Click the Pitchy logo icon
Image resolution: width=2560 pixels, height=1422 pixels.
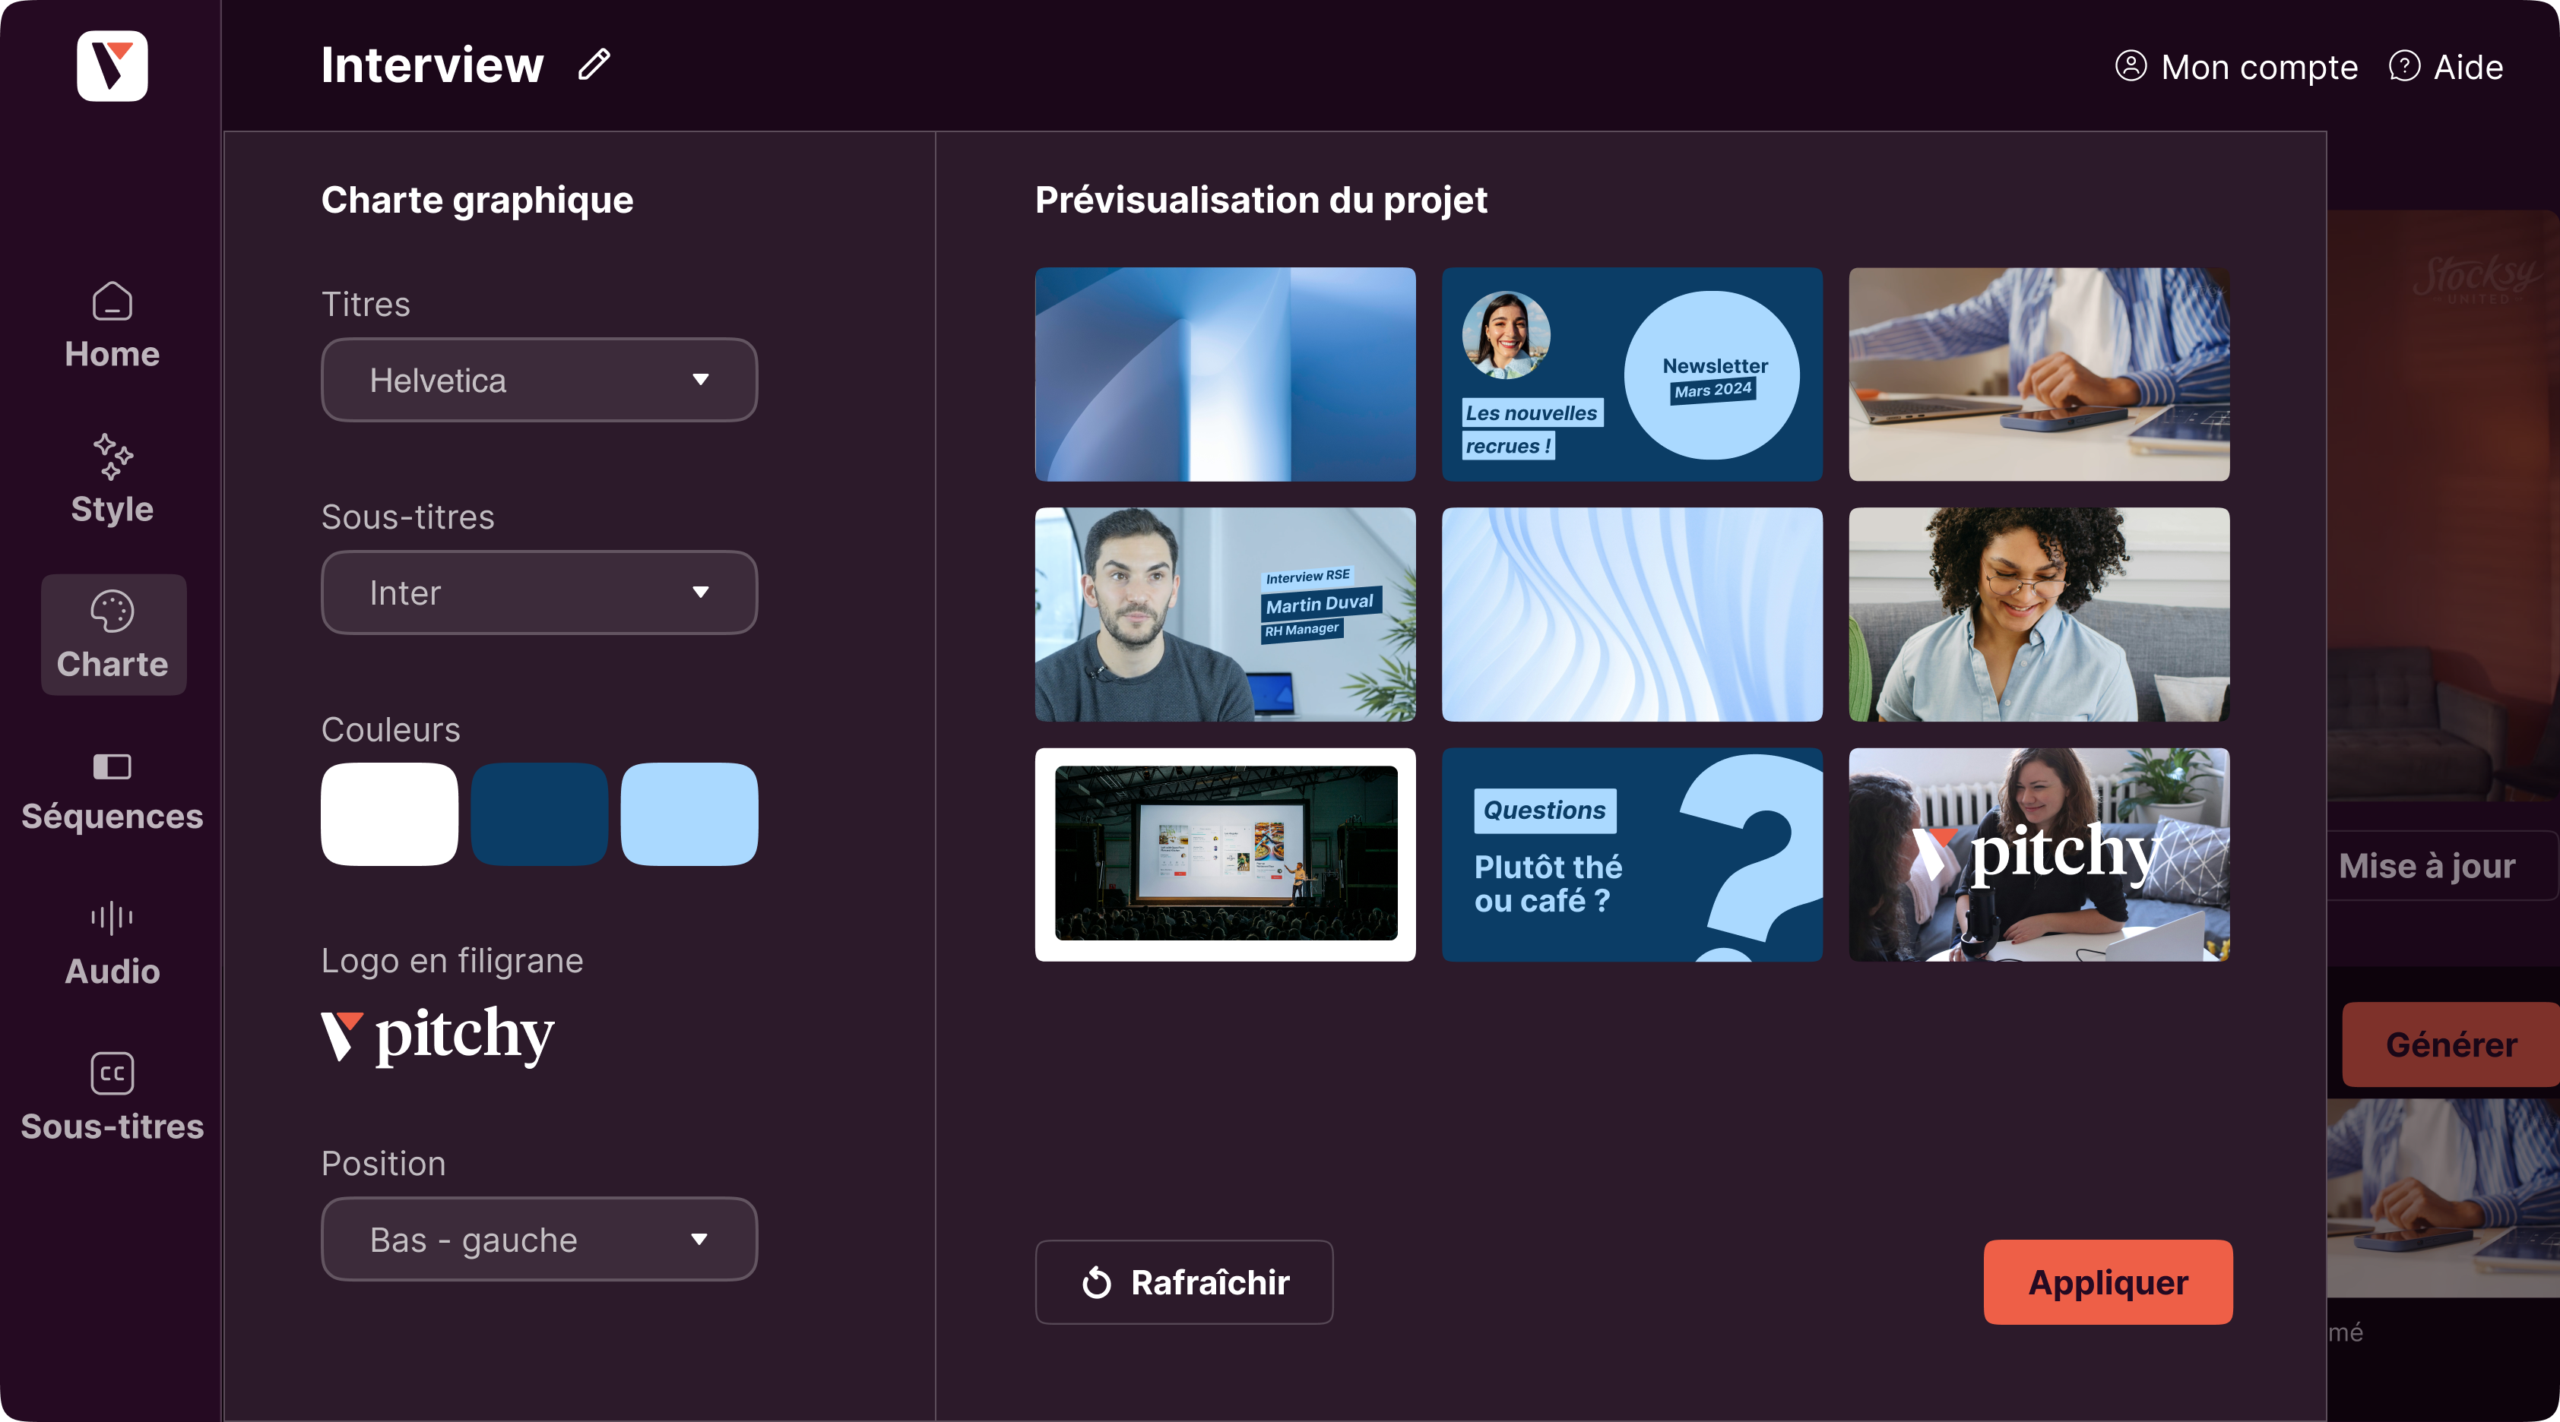point(112,65)
